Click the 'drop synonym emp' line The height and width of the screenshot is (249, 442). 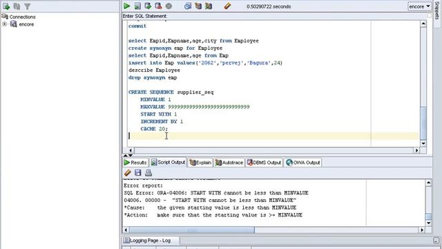[x=153, y=77]
